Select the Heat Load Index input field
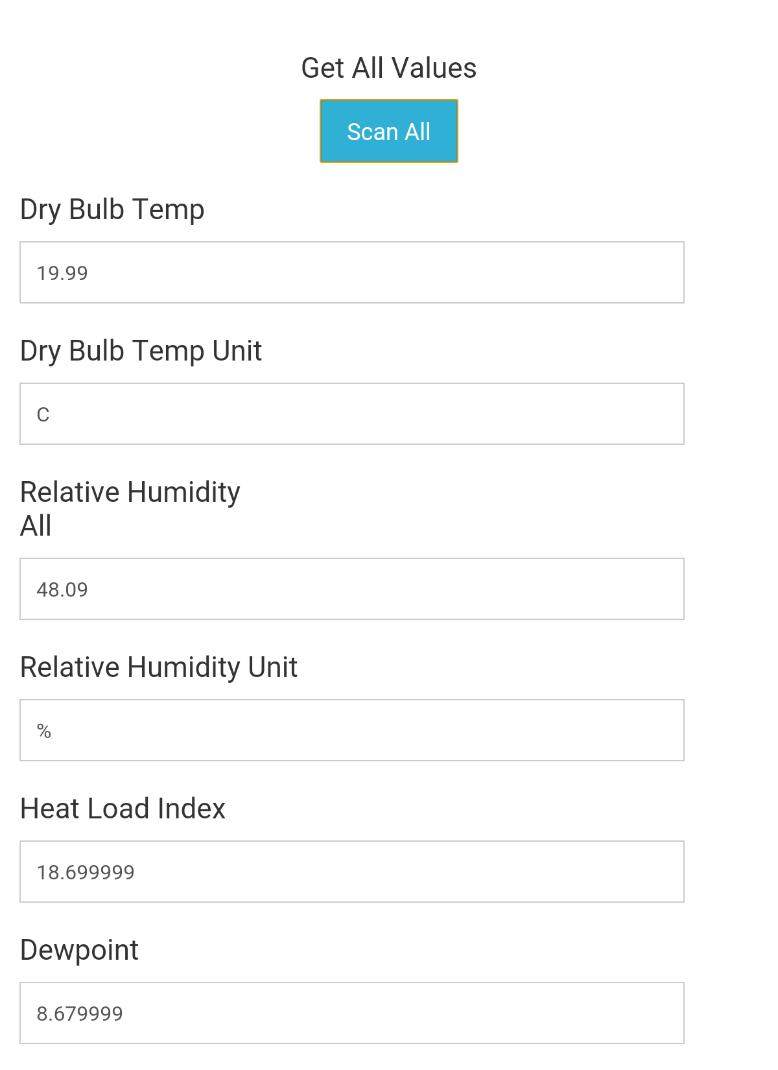 [352, 872]
